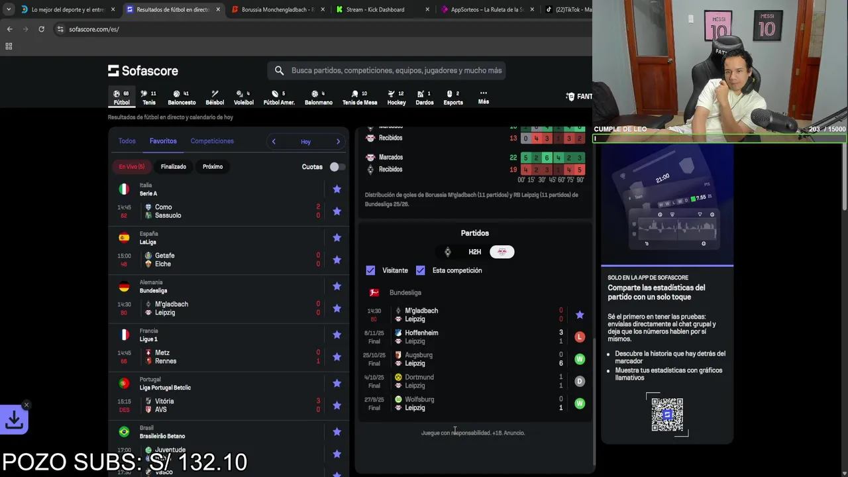Screen dimensions: 848x477
Task: Switch to Borussia Monchengladbach browser tab
Action: pos(277,9)
